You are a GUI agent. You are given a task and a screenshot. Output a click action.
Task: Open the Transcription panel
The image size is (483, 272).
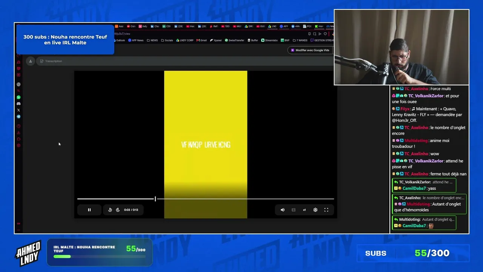(51, 61)
